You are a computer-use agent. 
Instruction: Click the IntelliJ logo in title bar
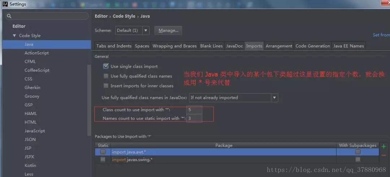point(5,4)
